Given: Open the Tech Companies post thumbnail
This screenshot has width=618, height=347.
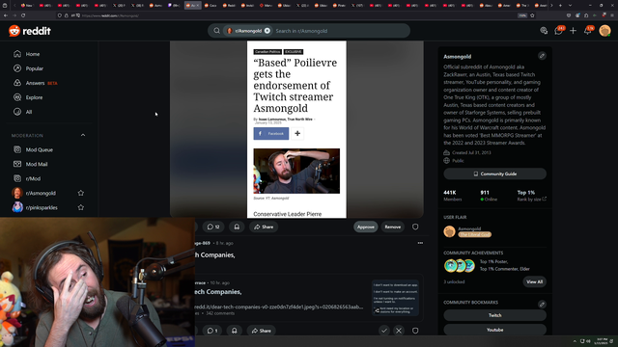Looking at the screenshot, I should (x=395, y=298).
